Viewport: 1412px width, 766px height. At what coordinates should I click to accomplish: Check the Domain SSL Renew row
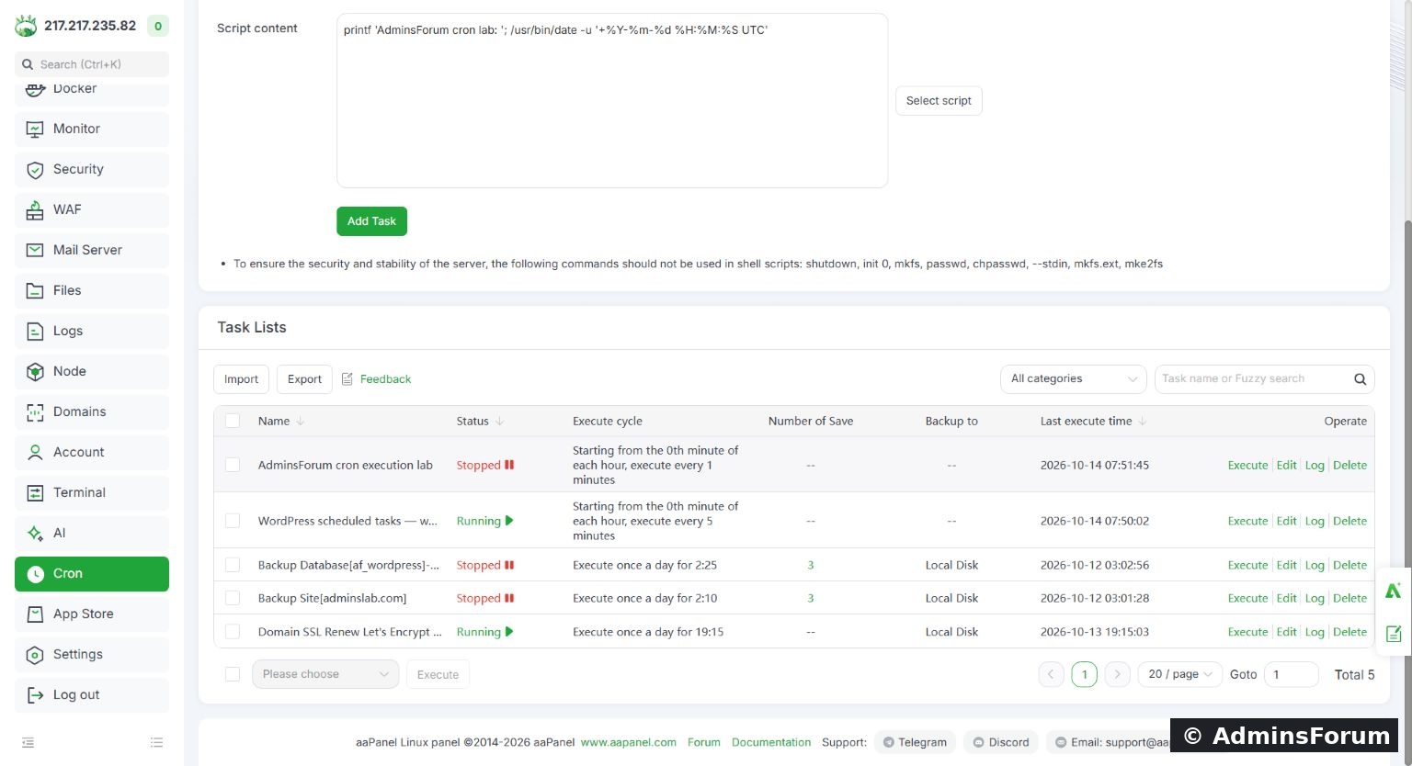point(233,632)
